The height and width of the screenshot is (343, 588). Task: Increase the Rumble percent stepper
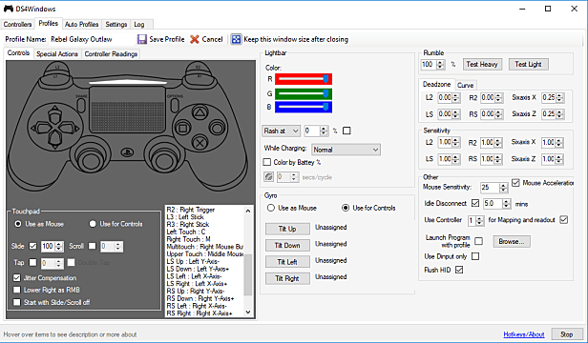[x=441, y=62]
